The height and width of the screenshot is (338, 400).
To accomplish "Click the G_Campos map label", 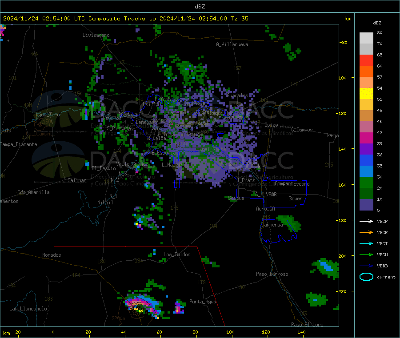I will [x=302, y=130].
